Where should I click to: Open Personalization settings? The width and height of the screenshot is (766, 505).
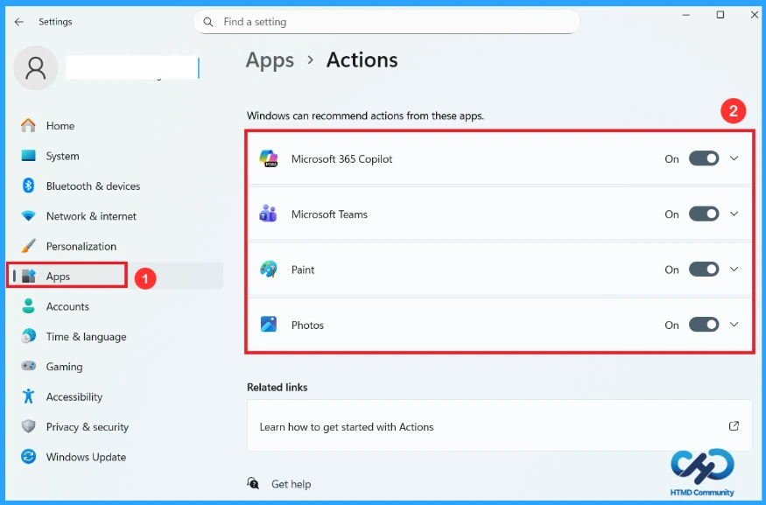click(x=116, y=246)
